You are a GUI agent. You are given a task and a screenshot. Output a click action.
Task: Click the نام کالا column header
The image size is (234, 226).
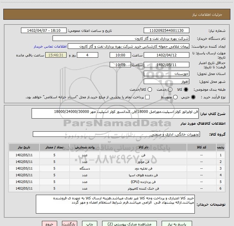coord(143,147)
